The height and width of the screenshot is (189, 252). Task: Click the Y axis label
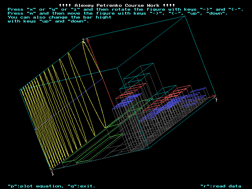[216, 100]
